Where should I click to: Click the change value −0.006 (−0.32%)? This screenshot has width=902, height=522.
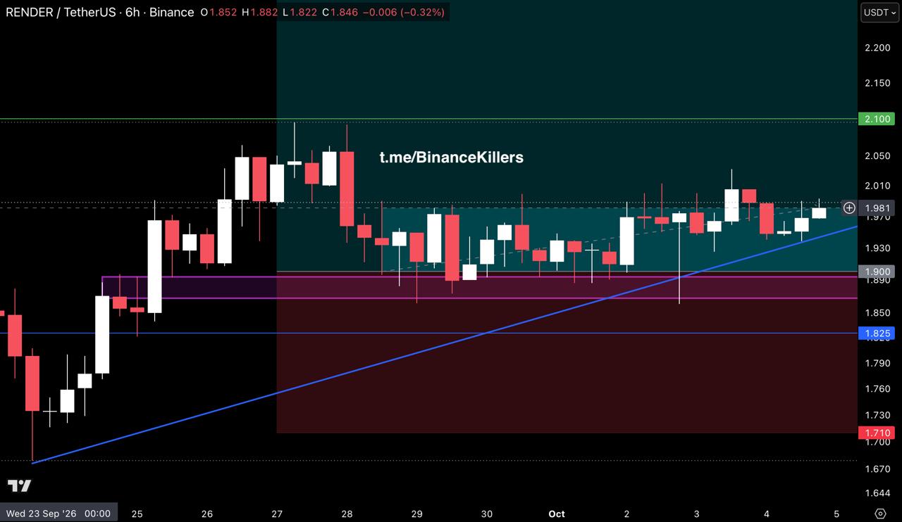[403, 12]
